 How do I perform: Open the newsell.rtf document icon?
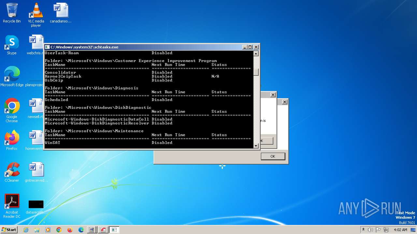[x=36, y=109]
